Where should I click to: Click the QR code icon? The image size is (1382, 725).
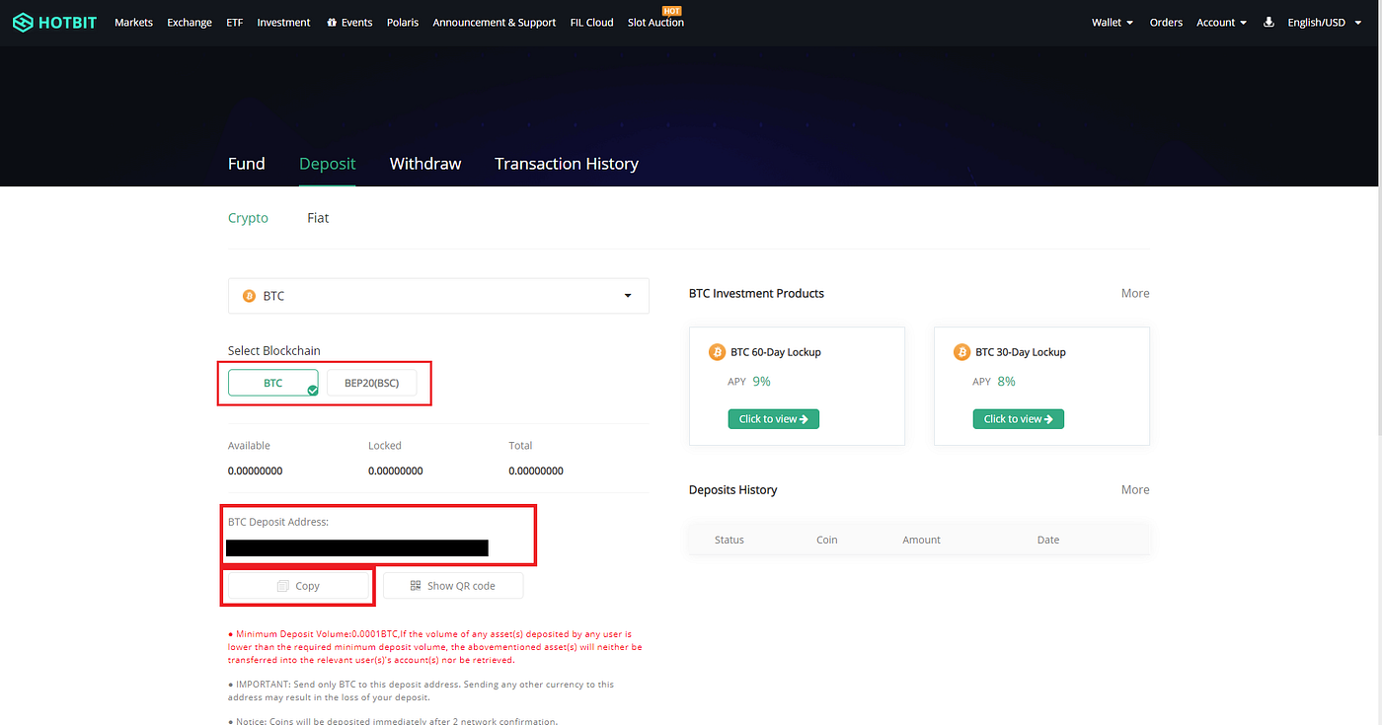tap(416, 586)
